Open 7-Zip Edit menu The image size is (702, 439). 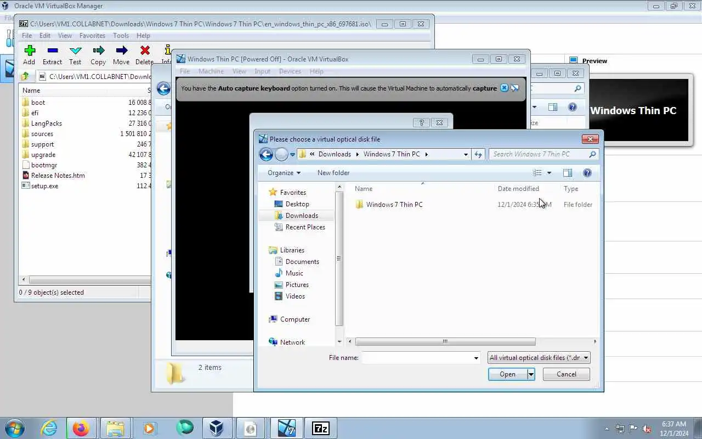coord(45,36)
